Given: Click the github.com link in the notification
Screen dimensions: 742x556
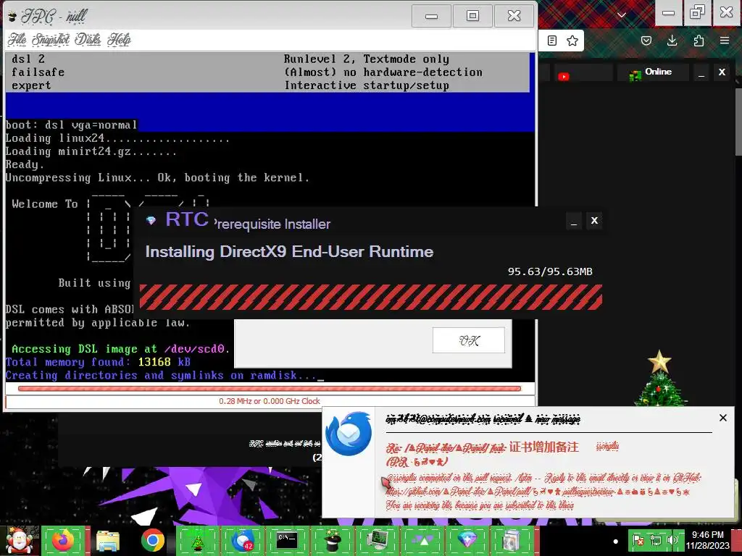Looking at the screenshot, I should (538, 492).
